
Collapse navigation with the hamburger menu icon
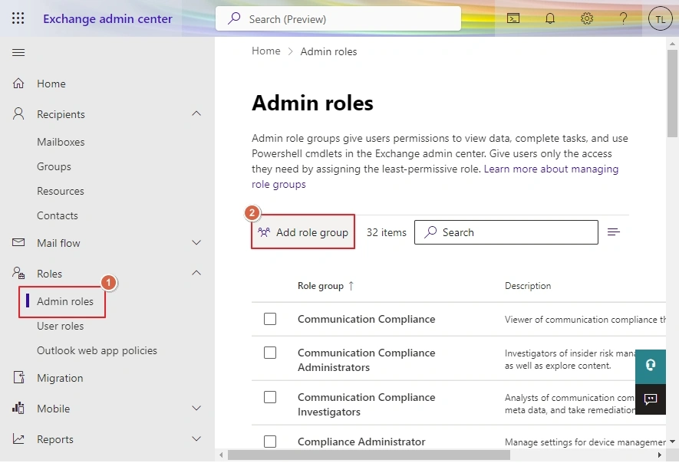[x=18, y=53]
